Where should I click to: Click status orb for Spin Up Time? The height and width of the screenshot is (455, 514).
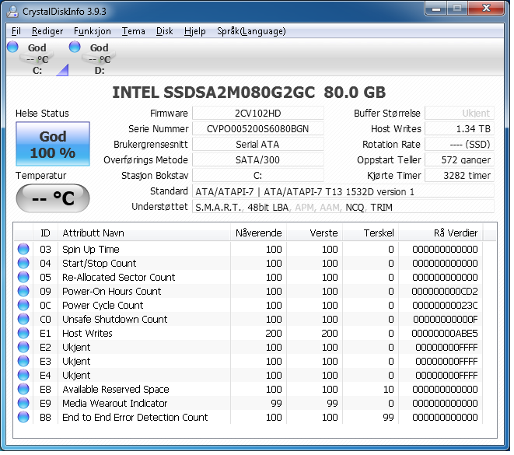(23, 249)
